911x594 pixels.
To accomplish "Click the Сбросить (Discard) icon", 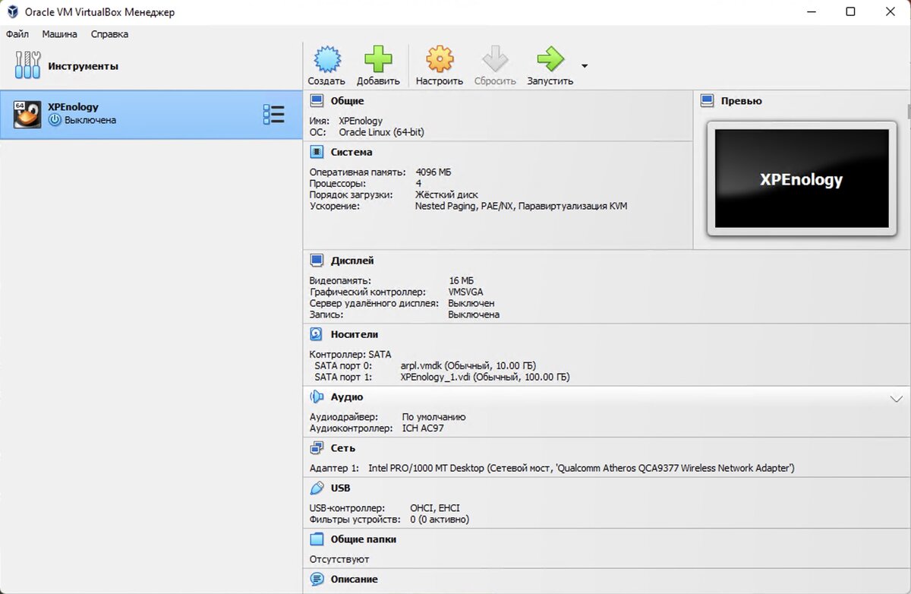I will 494,58.
